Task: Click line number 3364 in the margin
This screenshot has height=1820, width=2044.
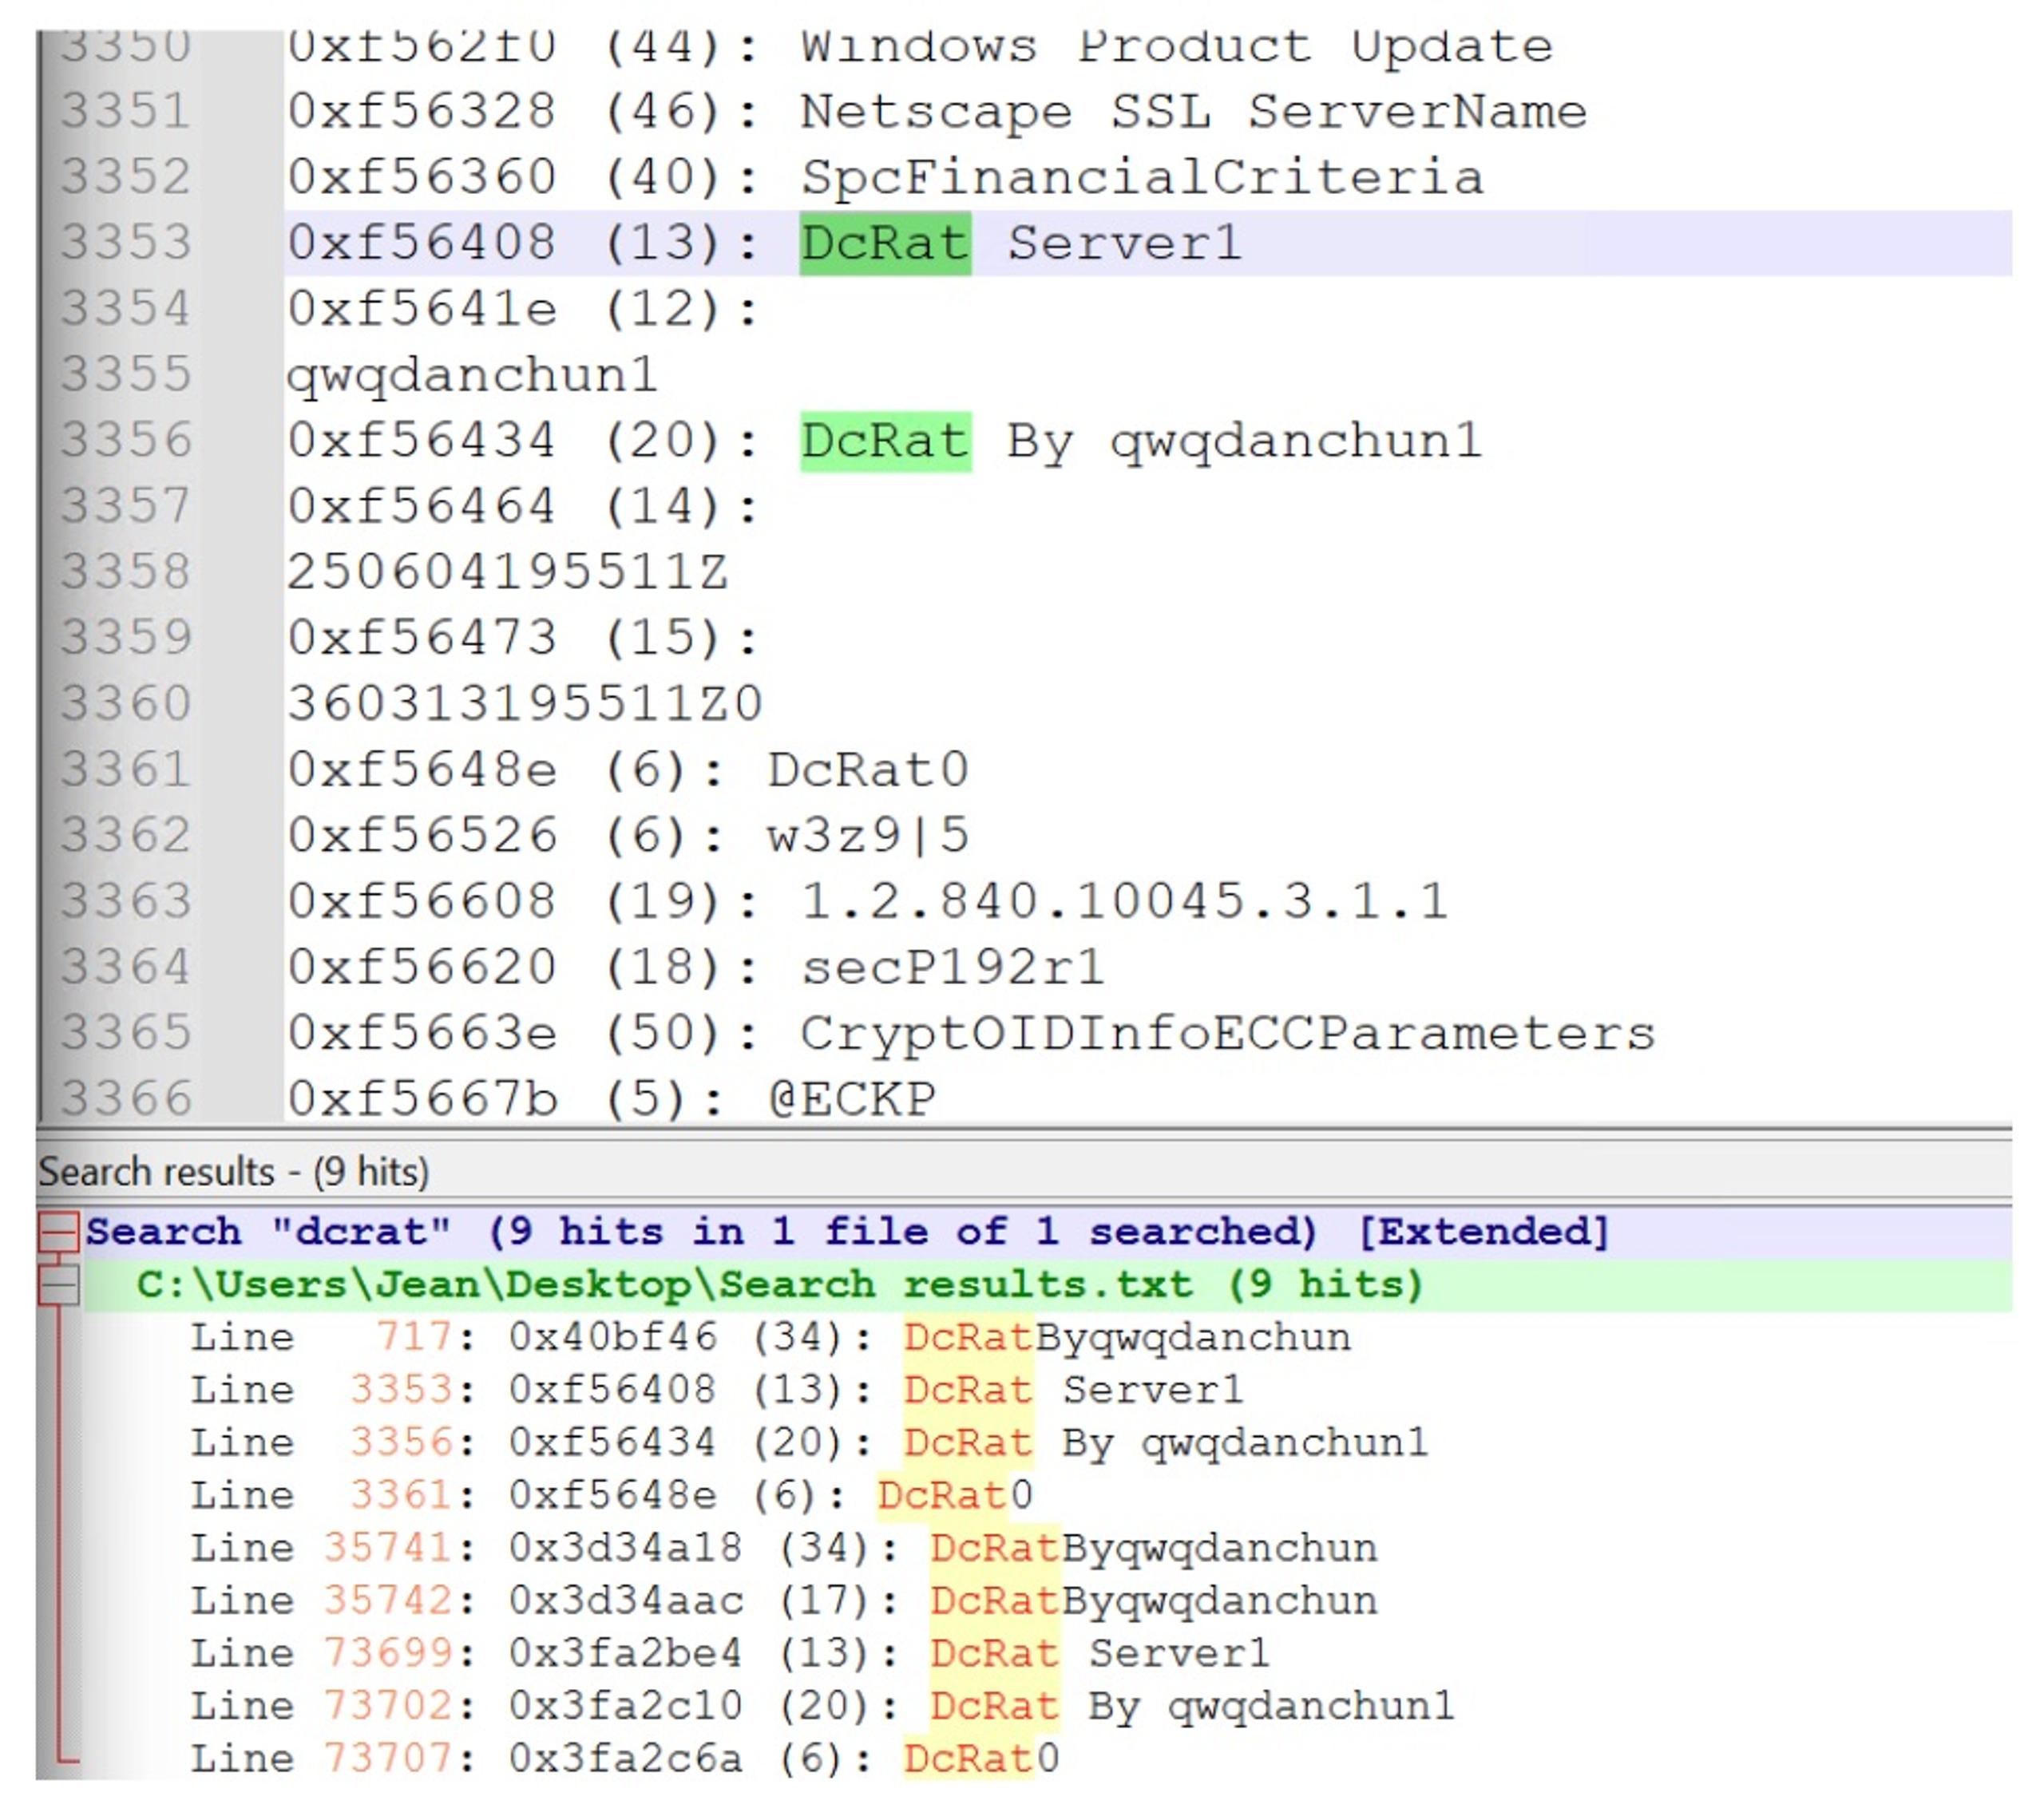Action: 125,968
